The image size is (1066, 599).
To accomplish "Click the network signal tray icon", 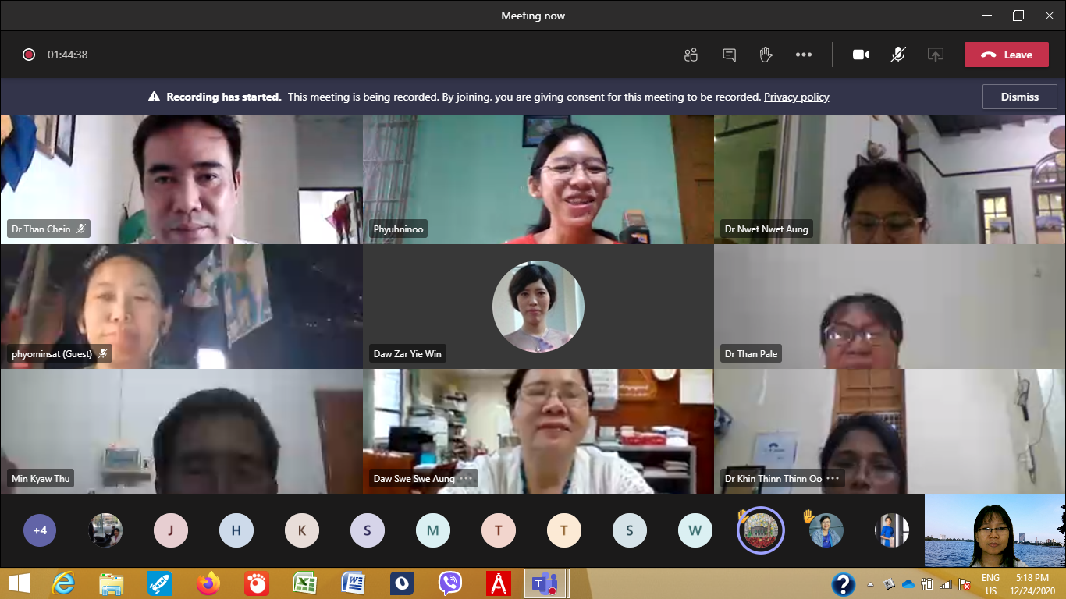I will tap(946, 583).
